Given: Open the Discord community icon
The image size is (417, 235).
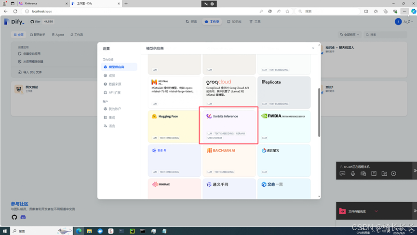Looking at the screenshot, I should (x=23, y=217).
